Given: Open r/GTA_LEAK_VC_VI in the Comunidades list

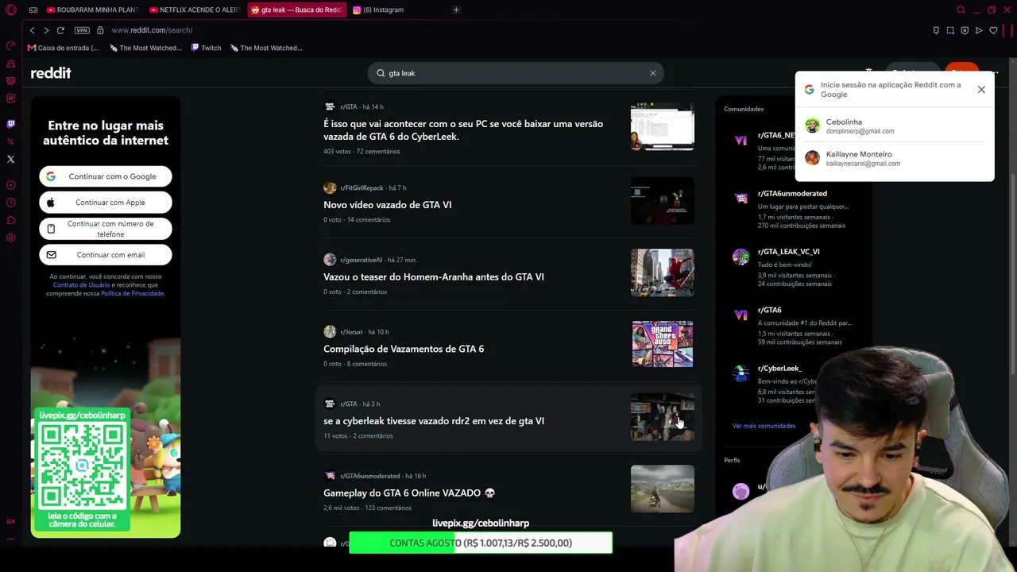Looking at the screenshot, I should tap(788, 252).
